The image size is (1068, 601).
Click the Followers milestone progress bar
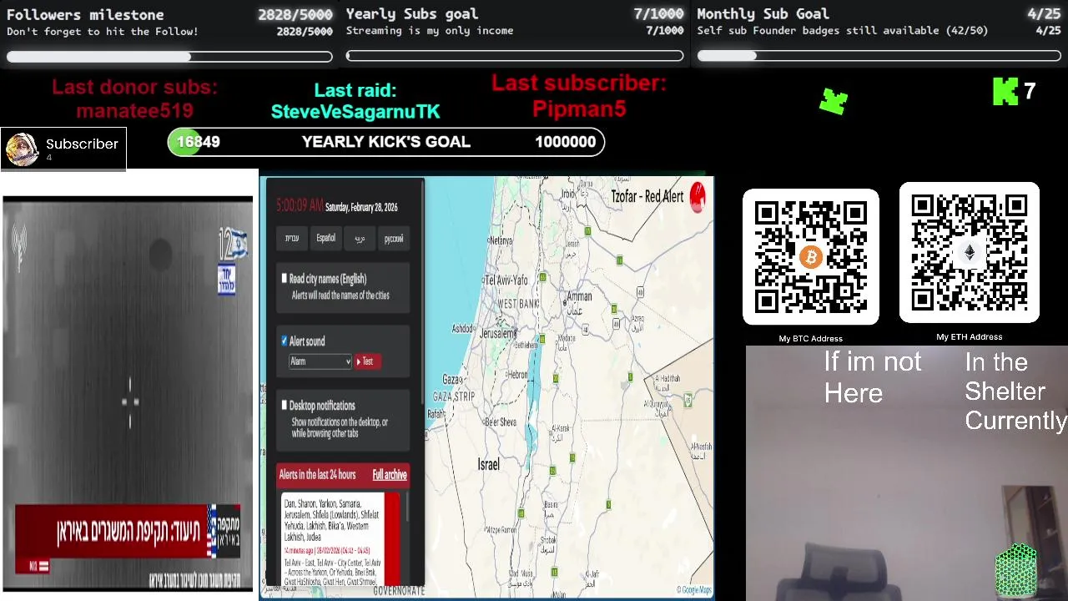point(169,57)
